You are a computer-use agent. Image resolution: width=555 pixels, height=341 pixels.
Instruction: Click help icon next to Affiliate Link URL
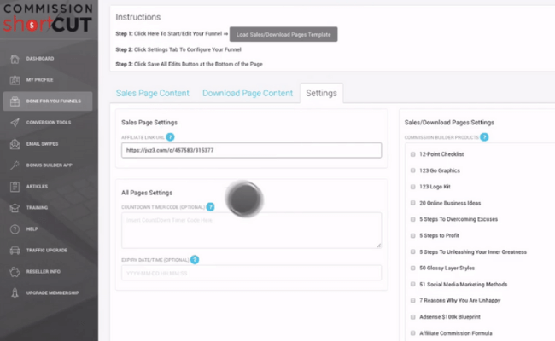click(x=170, y=137)
